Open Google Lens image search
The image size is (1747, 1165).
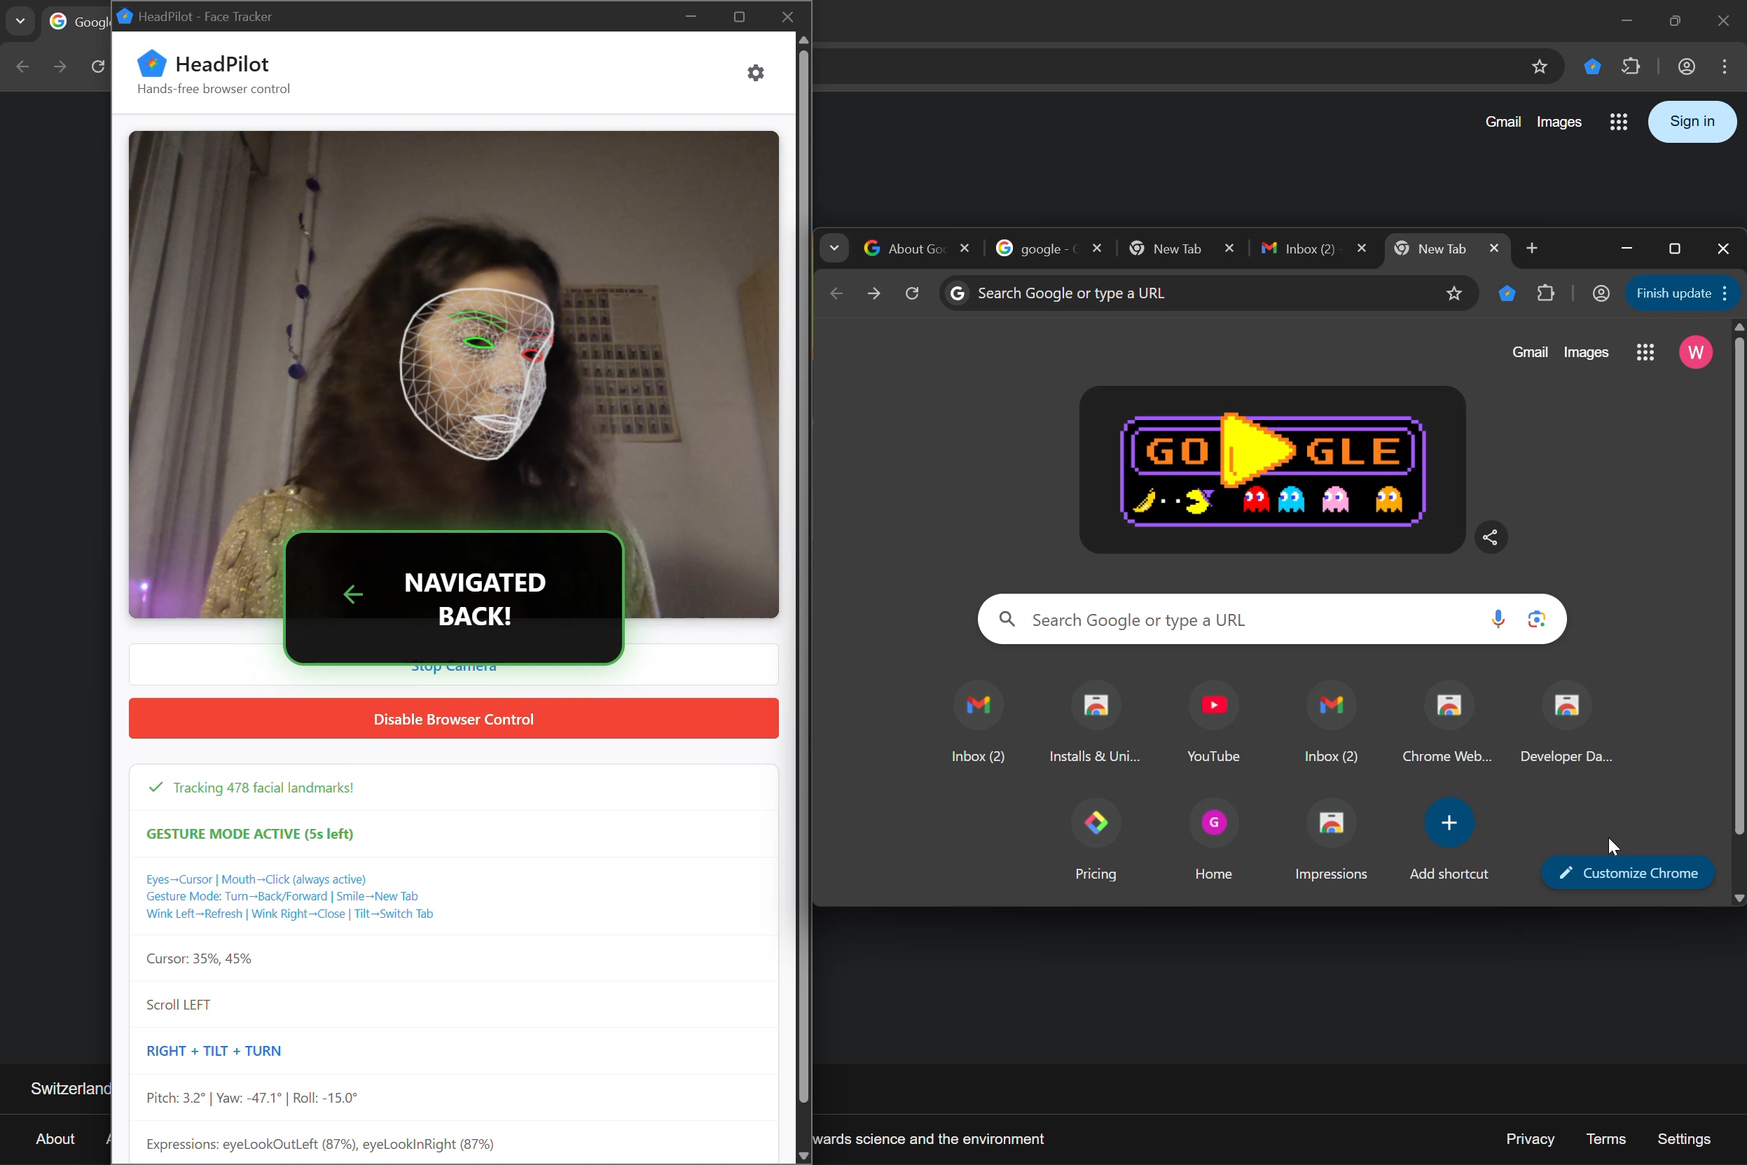(1537, 619)
